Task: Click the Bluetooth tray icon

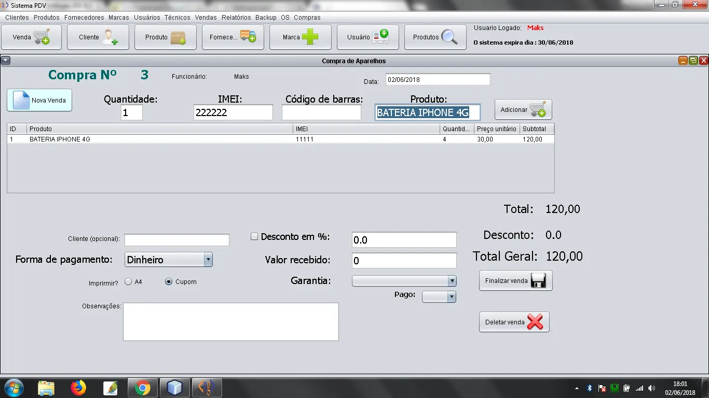Action: coord(590,388)
